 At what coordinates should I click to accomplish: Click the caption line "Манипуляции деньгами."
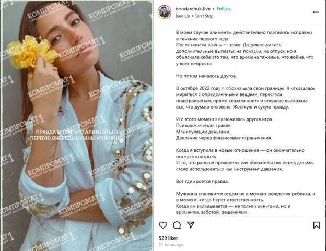pyautogui.click(x=203, y=132)
